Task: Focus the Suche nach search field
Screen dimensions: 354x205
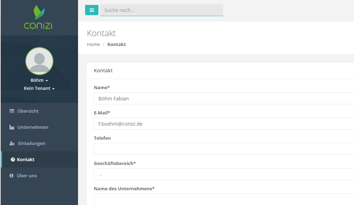Action: coord(161,10)
